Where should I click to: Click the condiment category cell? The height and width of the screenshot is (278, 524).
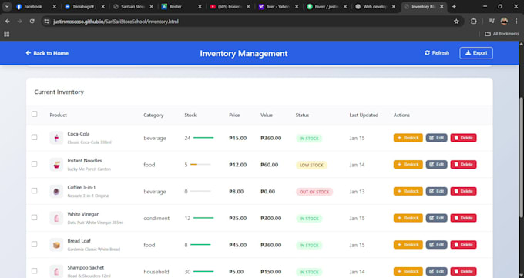156,218
